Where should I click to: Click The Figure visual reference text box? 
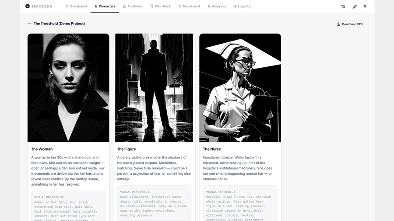[154, 203]
